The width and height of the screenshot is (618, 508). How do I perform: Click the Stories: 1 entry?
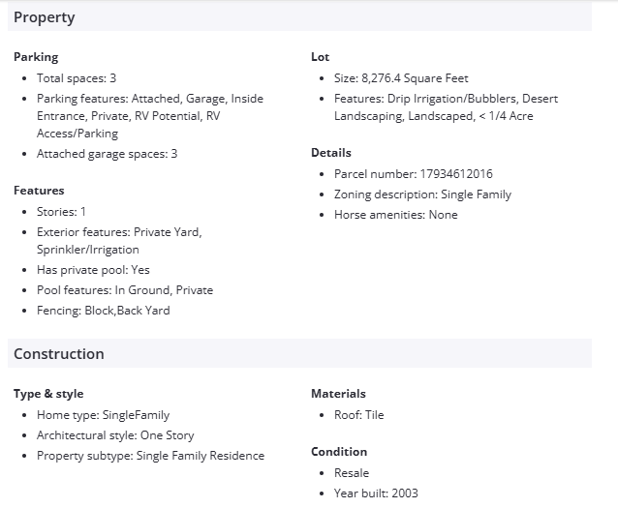(x=61, y=212)
